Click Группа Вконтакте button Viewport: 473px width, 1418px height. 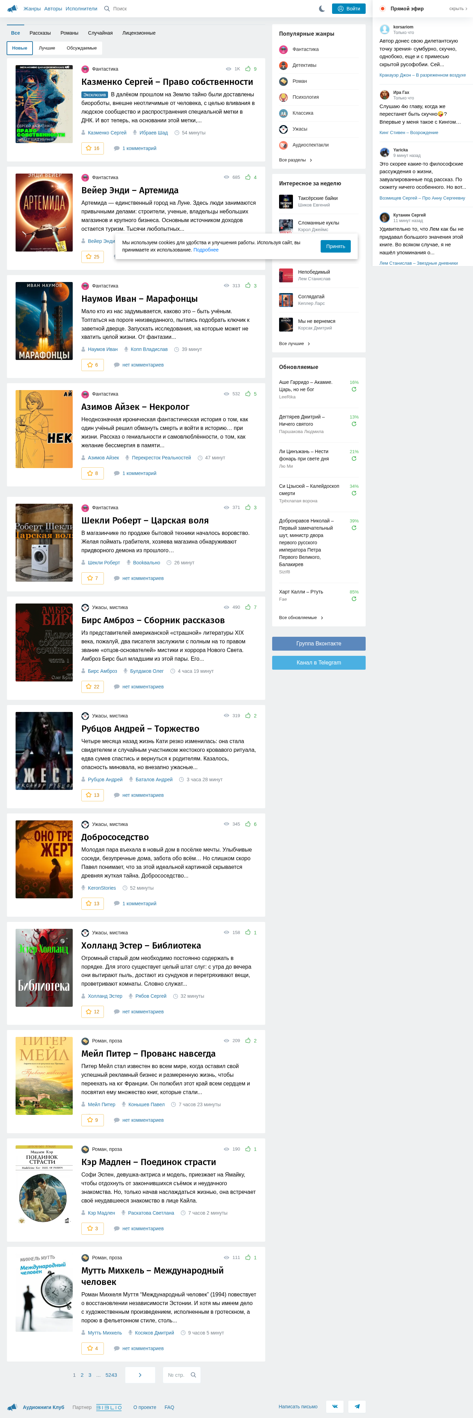(x=319, y=643)
